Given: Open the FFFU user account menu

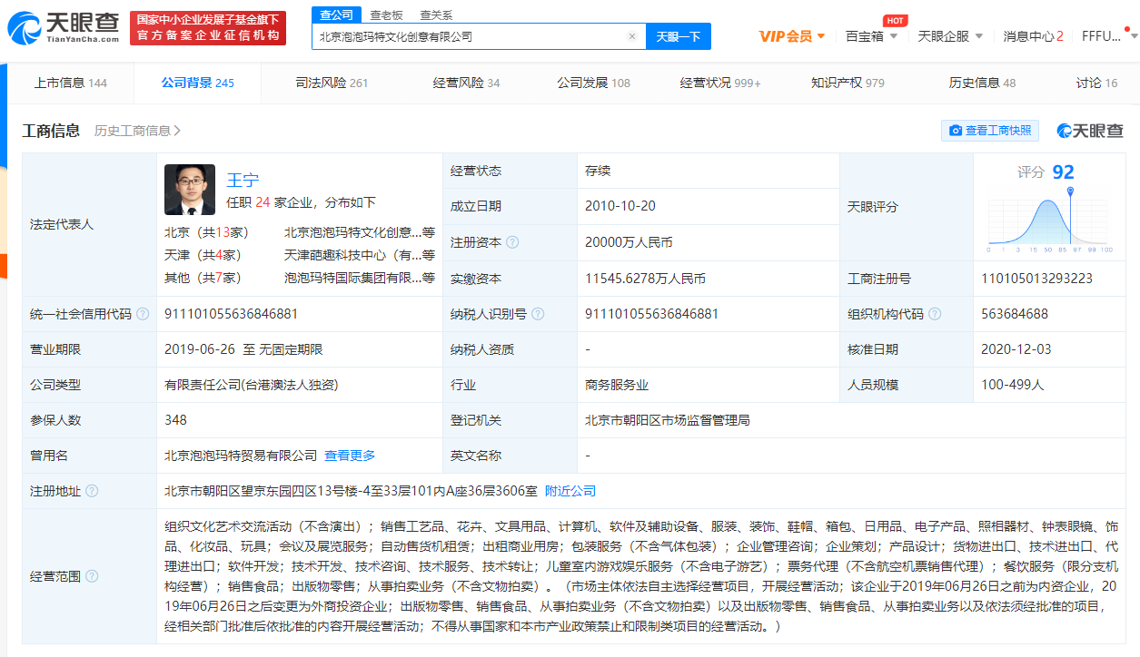Looking at the screenshot, I should pyautogui.click(x=1108, y=36).
